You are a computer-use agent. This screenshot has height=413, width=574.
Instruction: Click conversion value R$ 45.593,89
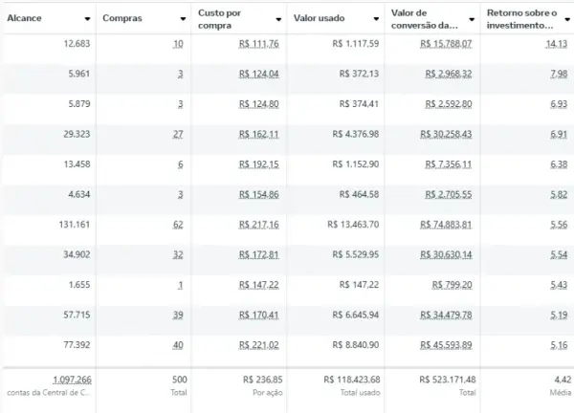(446, 345)
